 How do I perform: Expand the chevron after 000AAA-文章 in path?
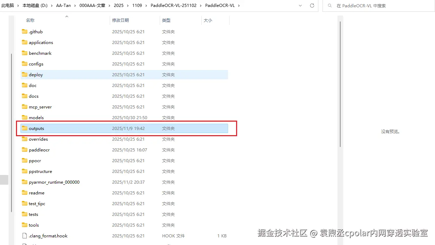(110, 6)
